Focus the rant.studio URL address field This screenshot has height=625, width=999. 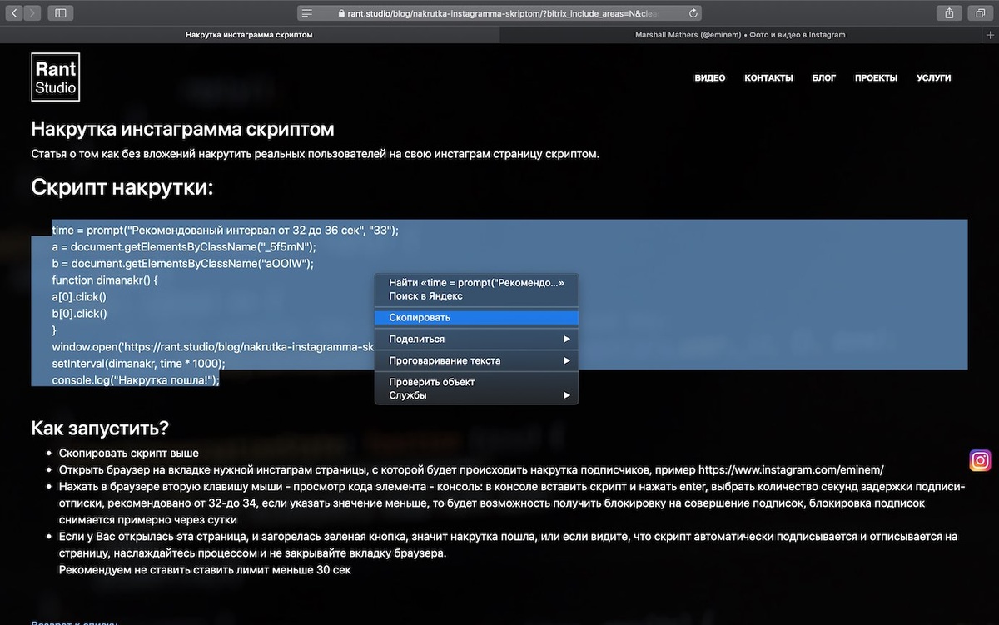(499, 13)
